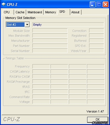Viewport: 110px width, 125px height.
Task: Click the OK button
Action: [98, 120]
